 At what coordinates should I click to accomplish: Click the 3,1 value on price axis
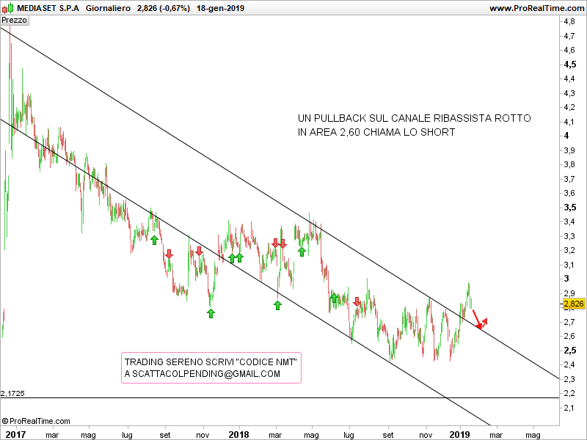click(569, 265)
